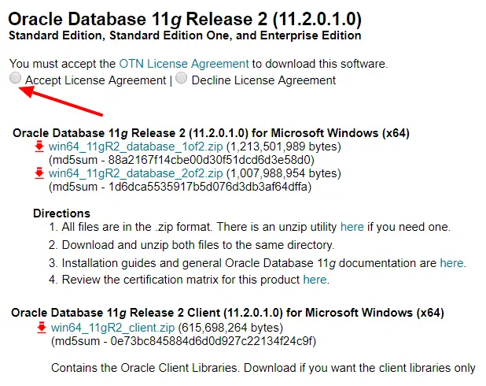Image resolution: width=486 pixels, height=386 pixels.
Task: Click the red download arrow beside database_2of2.zip
Action: (x=39, y=173)
